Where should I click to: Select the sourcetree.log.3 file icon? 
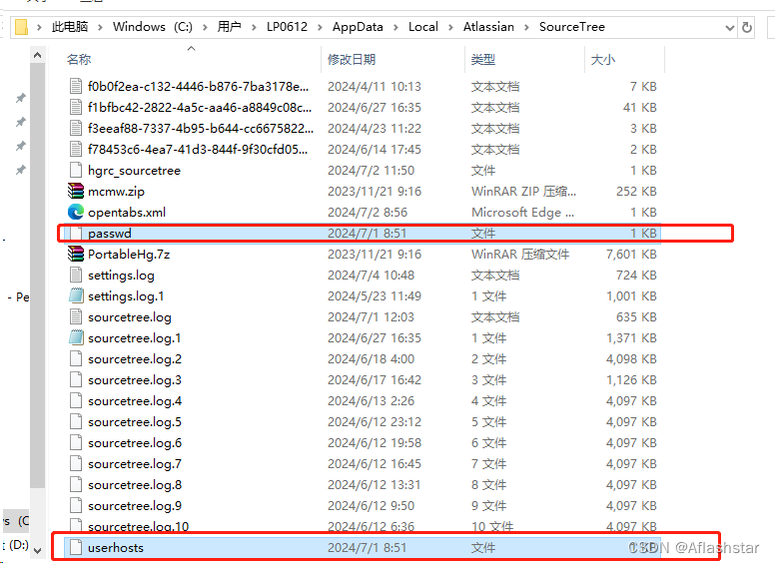pyautogui.click(x=76, y=380)
